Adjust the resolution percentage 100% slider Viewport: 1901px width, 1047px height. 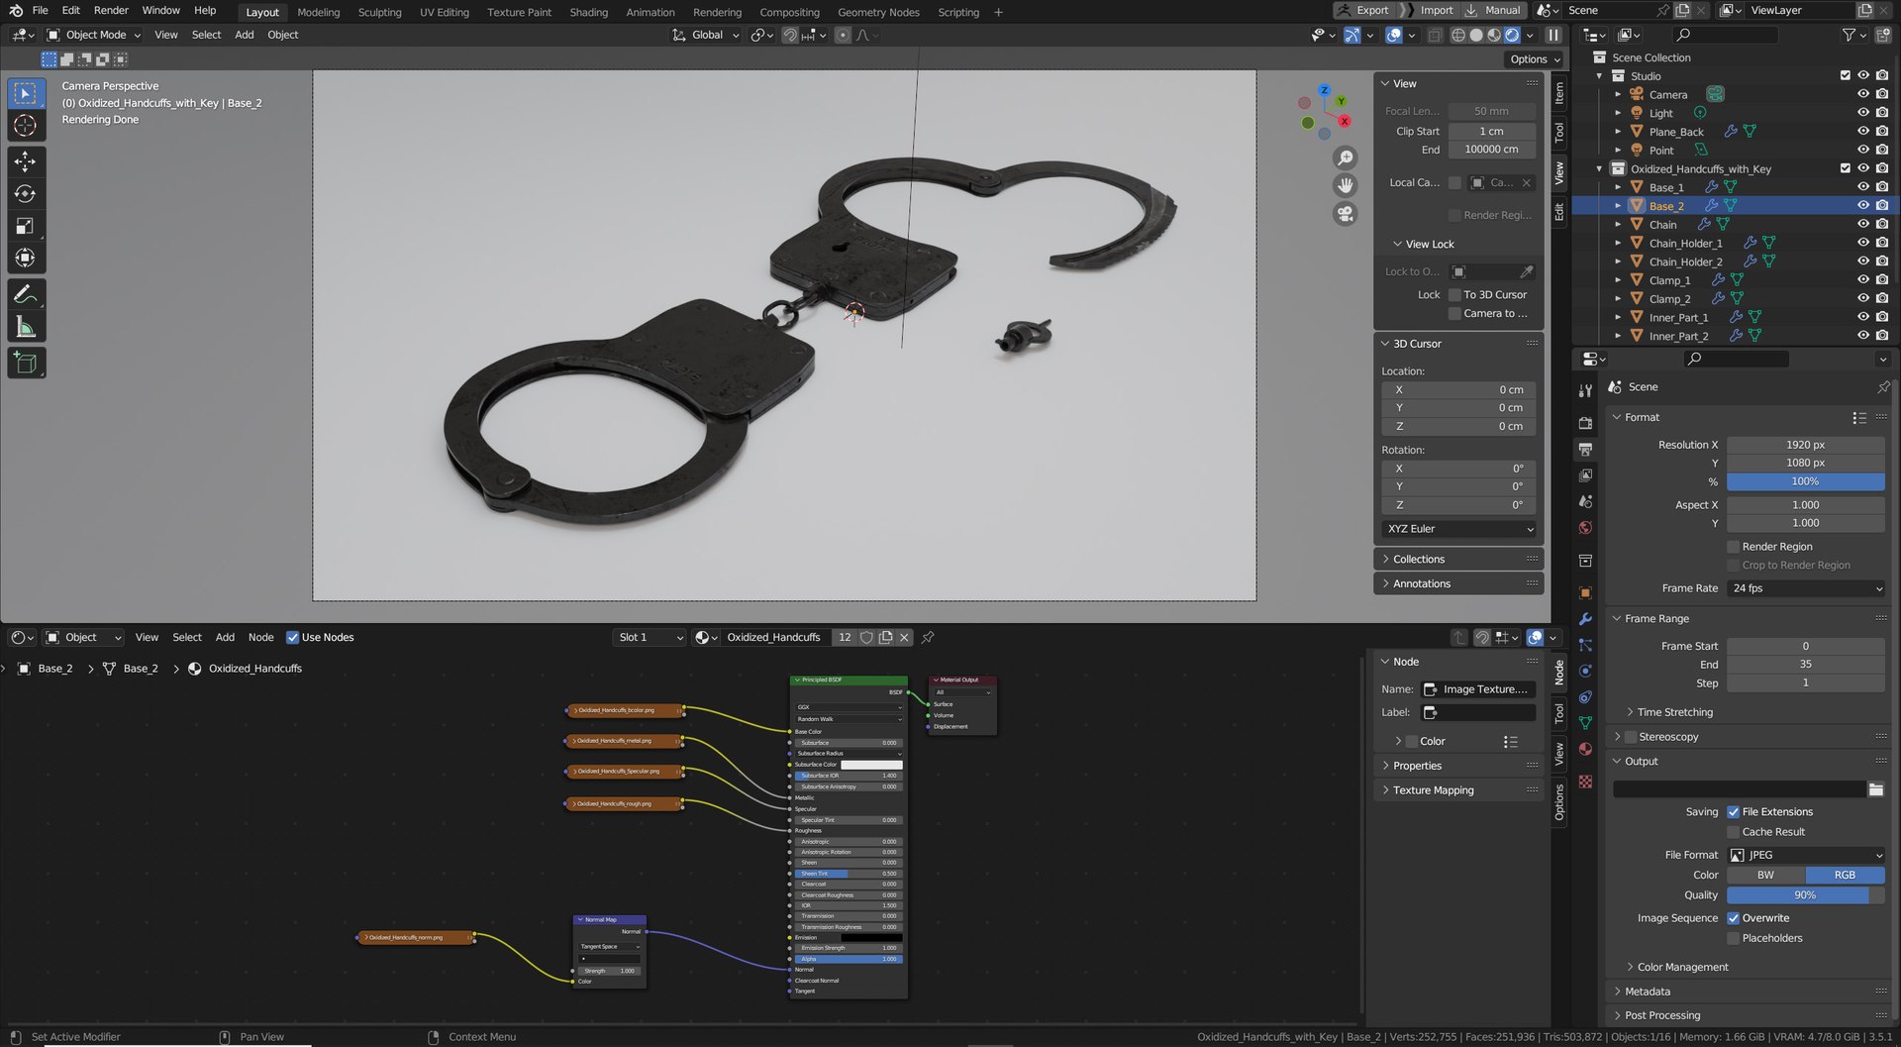pyautogui.click(x=1805, y=482)
